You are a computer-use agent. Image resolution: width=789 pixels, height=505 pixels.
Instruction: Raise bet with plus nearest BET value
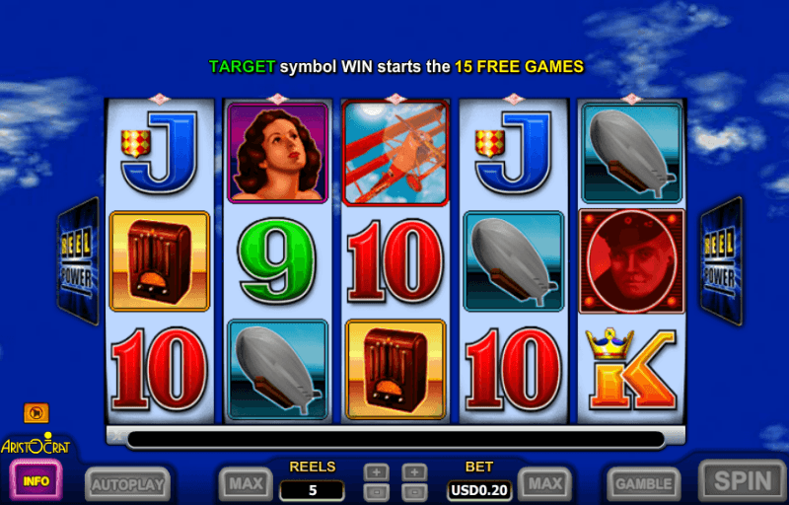point(414,472)
